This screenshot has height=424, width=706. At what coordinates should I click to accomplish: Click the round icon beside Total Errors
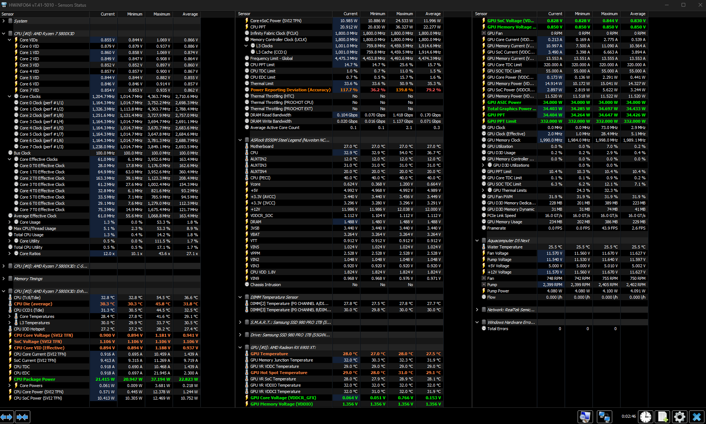[484, 329]
